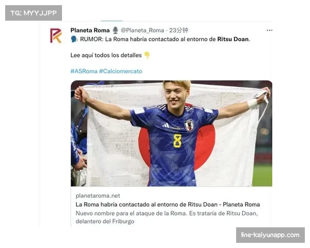Image resolution: width=310 pixels, height=248 pixels.
Task: Open the player's smiling face in the photo
Action: (175, 94)
